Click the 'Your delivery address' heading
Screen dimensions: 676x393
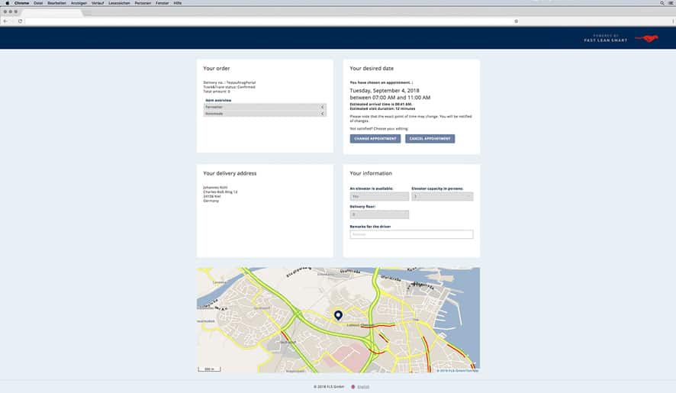click(x=230, y=173)
